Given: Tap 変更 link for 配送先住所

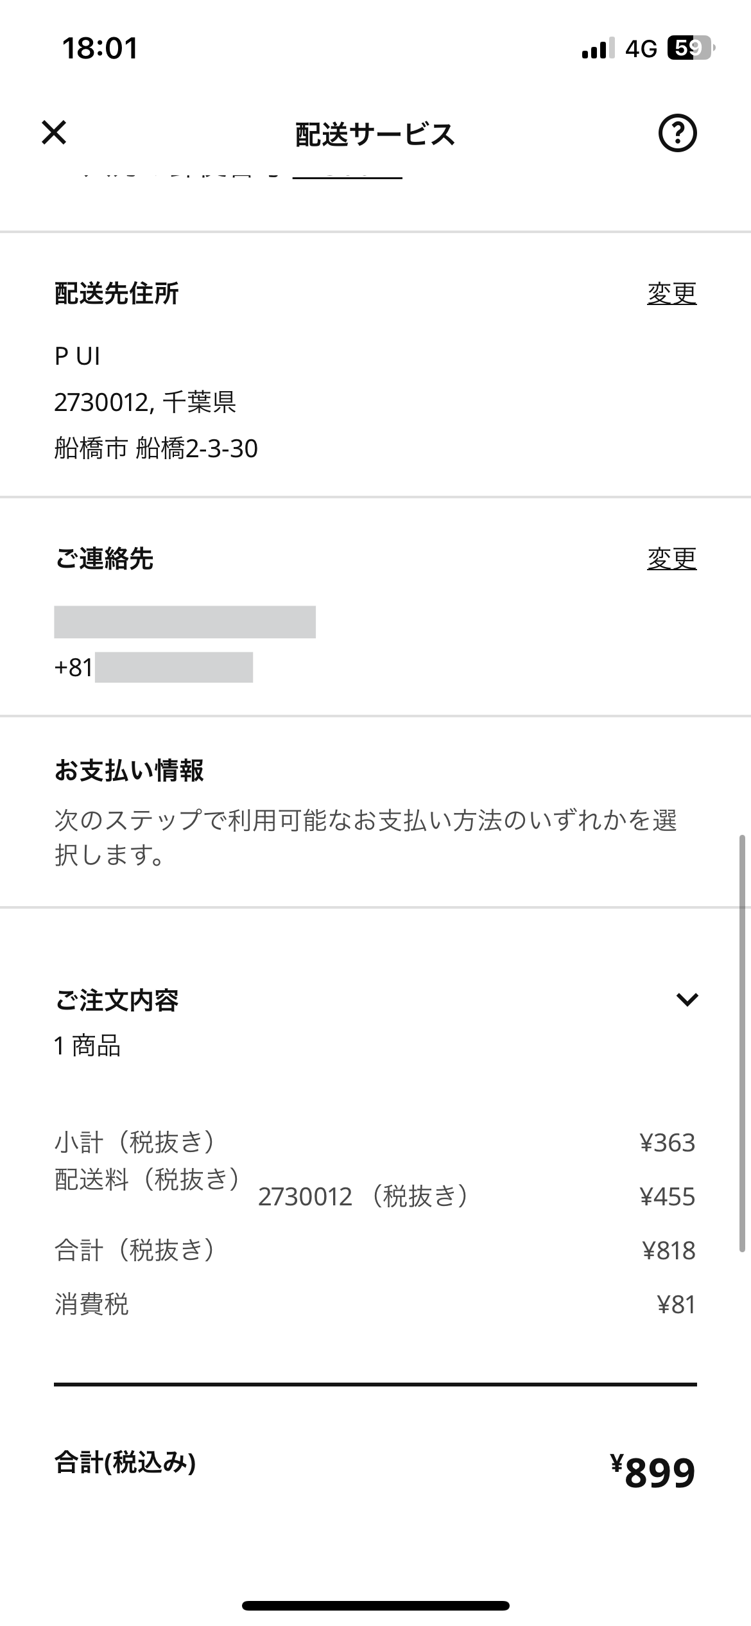Looking at the screenshot, I should [671, 293].
